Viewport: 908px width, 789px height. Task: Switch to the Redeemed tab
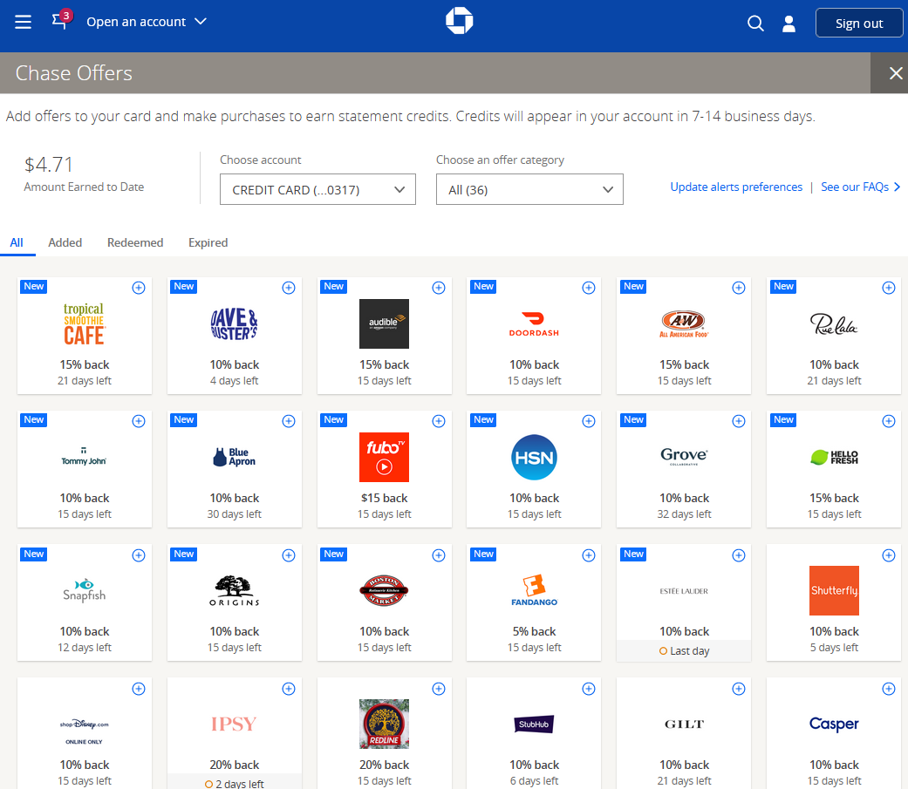click(x=135, y=242)
